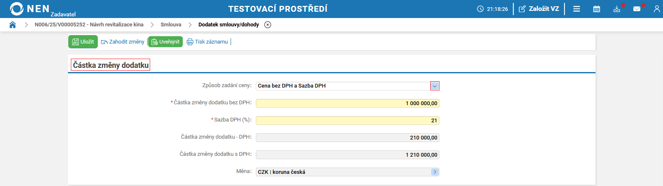This screenshot has width=663, height=186.
Task: Click the Sazba DPH (%) input field
Action: pos(347,121)
